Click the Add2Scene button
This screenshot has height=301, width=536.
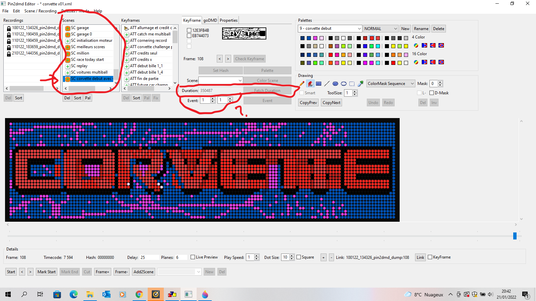(143, 272)
